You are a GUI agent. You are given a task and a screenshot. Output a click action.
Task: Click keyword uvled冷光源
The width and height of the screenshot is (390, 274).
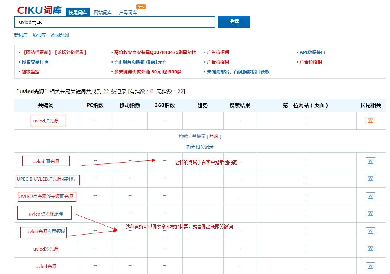pyautogui.click(x=46, y=249)
